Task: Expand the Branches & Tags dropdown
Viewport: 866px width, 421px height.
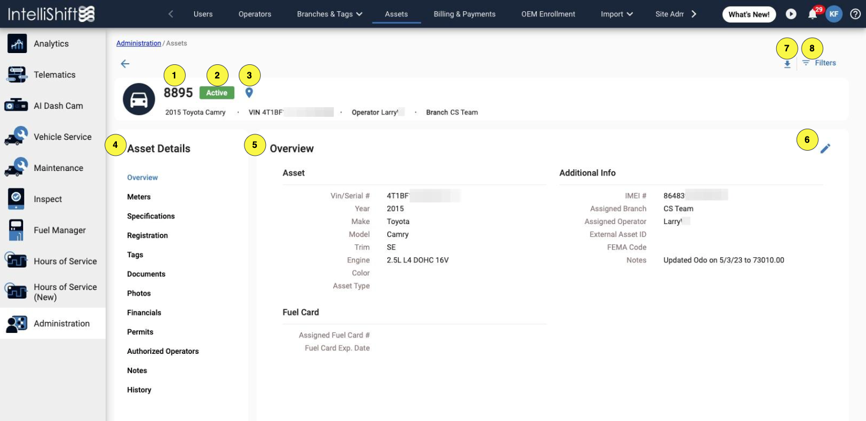Action: (x=329, y=14)
